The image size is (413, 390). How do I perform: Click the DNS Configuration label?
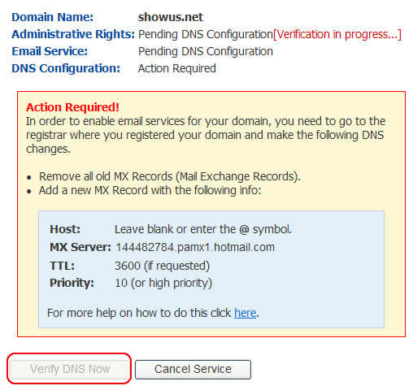(x=66, y=68)
